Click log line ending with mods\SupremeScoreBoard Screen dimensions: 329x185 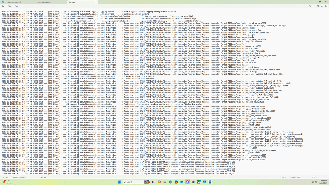pos(131,53)
